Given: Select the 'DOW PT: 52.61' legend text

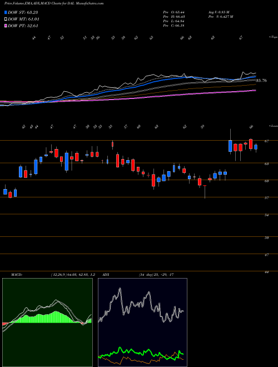Looking at the screenshot, I should [23, 26].
